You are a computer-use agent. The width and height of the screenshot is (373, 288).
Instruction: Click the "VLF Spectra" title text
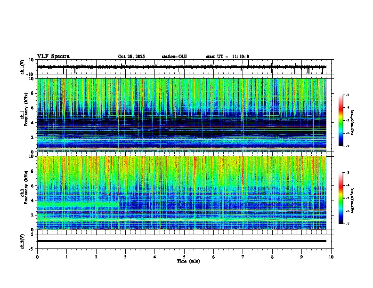[53, 56]
